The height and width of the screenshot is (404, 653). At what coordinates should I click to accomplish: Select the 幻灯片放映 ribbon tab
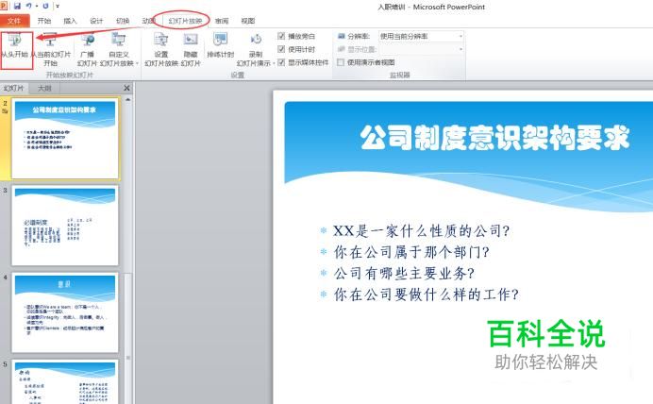[x=185, y=21]
